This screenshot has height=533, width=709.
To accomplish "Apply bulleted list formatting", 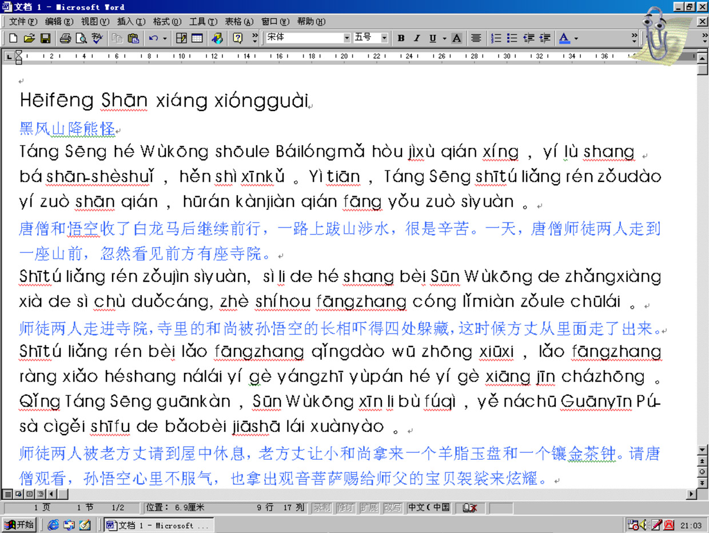I will [512, 38].
